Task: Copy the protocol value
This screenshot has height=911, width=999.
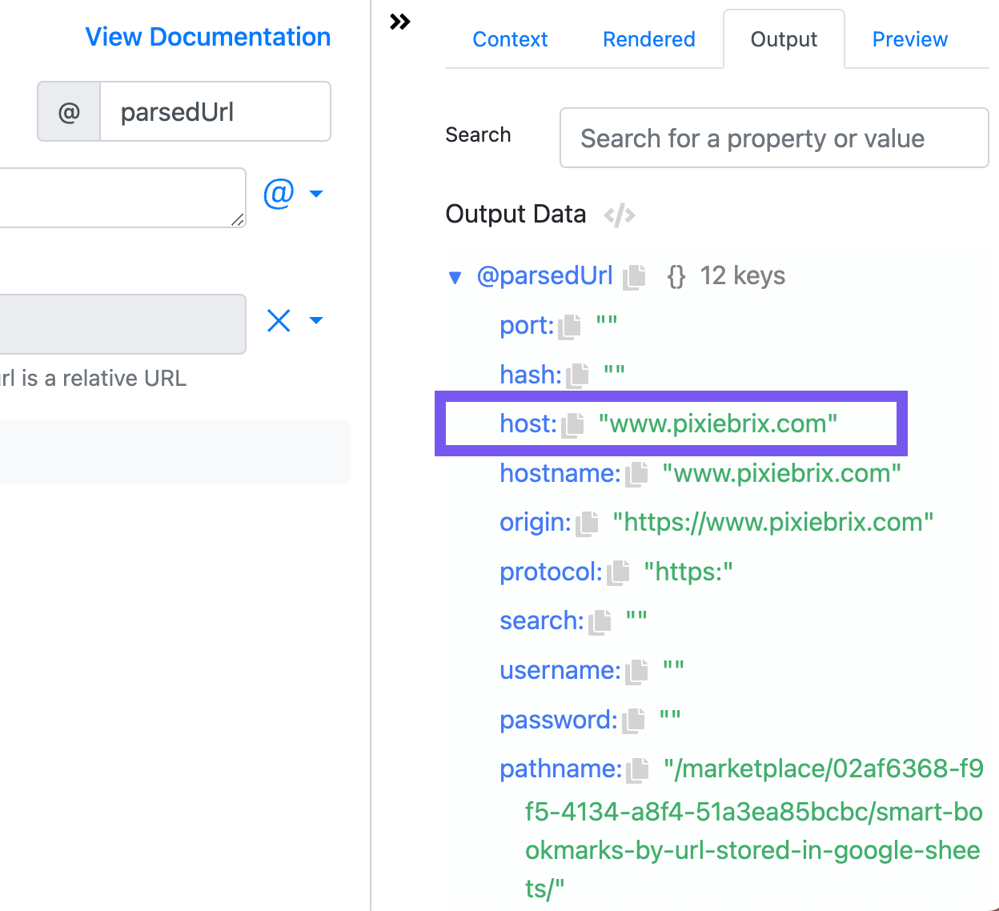Action: 618,573
